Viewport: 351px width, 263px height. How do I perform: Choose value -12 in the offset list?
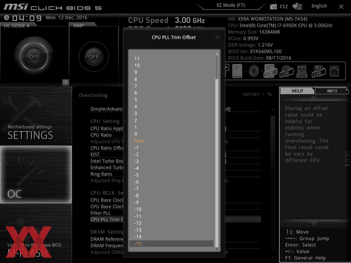coord(171,223)
